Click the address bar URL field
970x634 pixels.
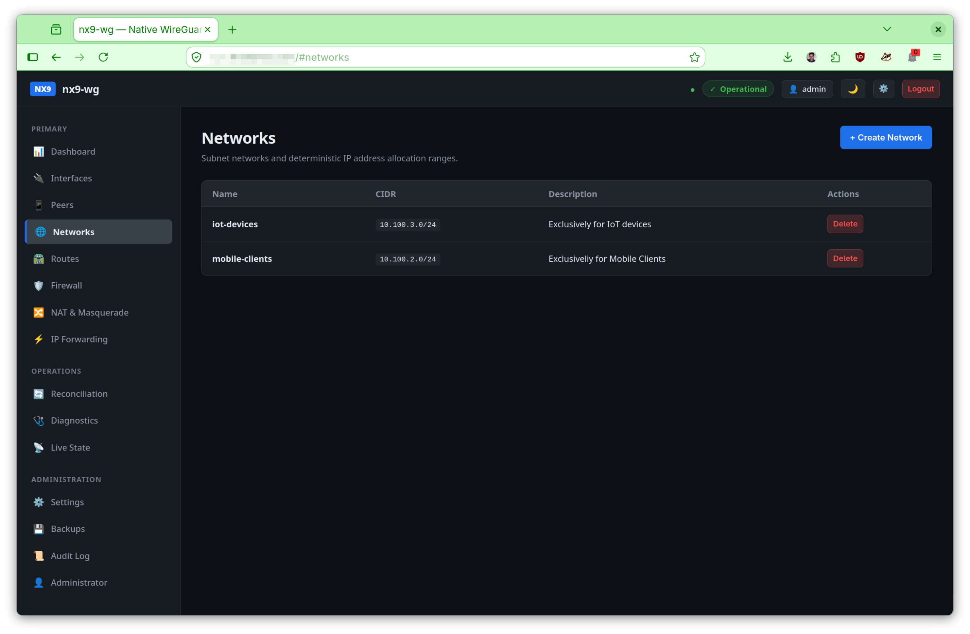coord(445,57)
